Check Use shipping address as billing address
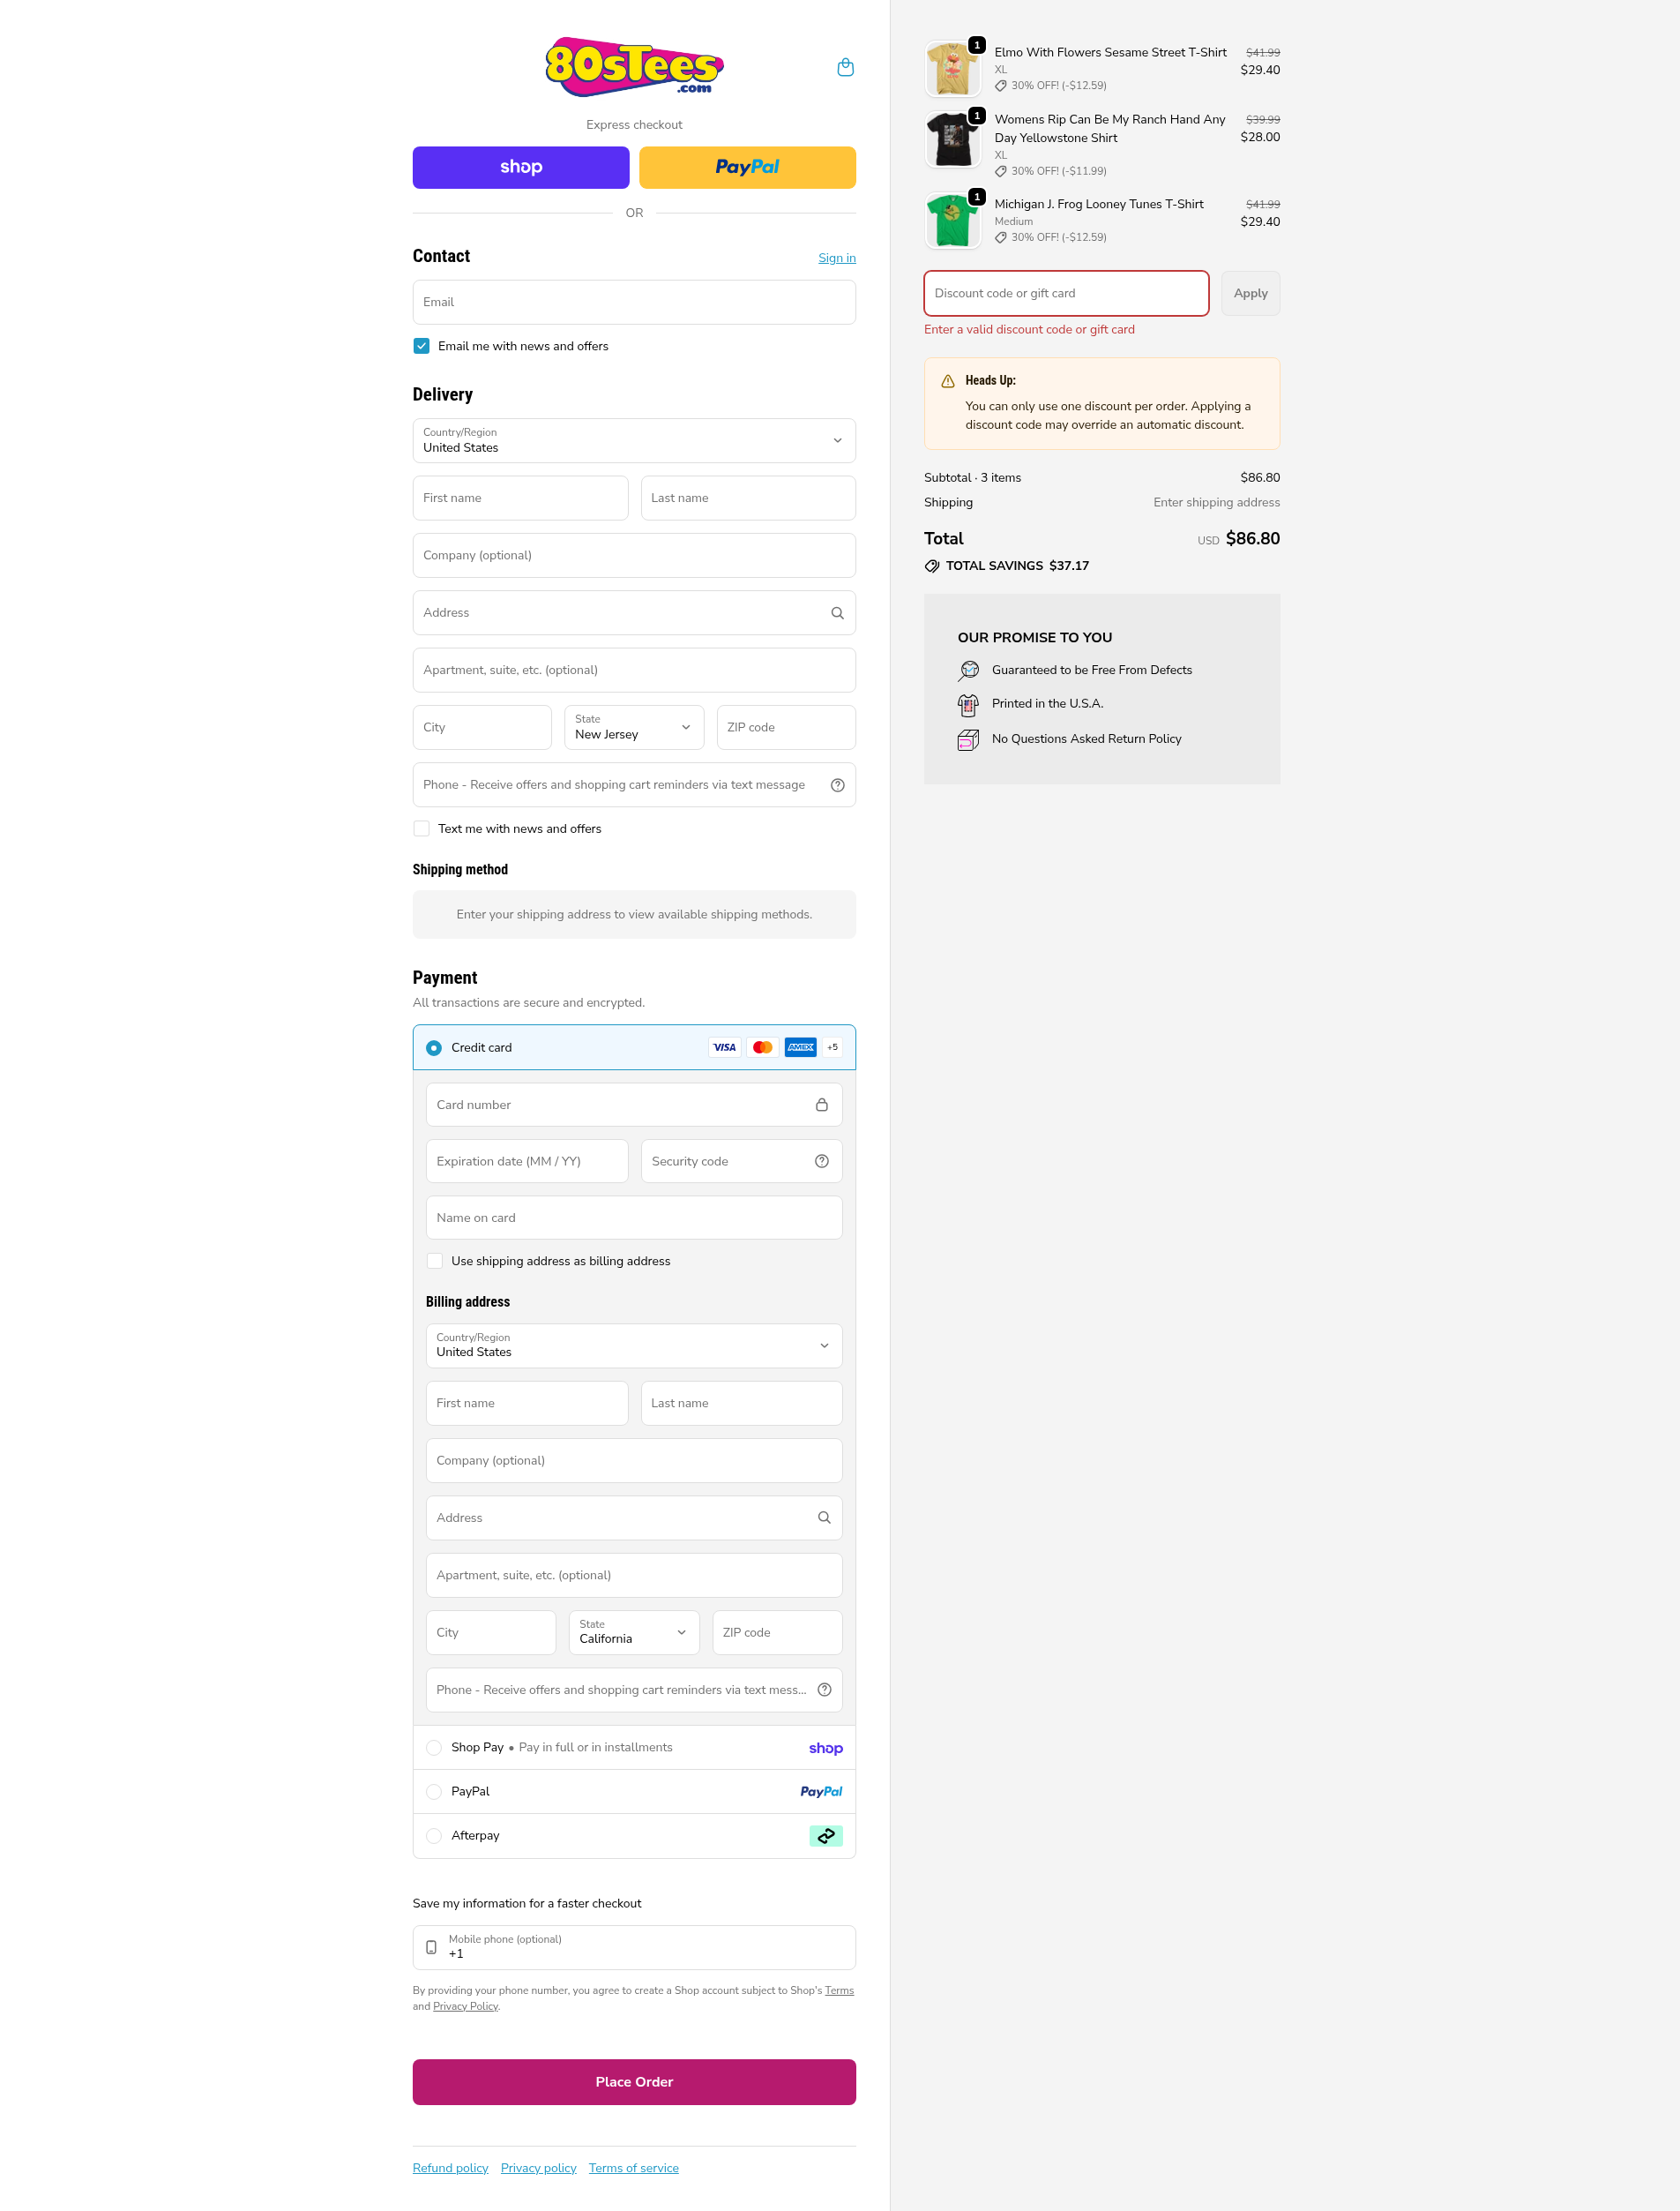 click(x=435, y=1262)
